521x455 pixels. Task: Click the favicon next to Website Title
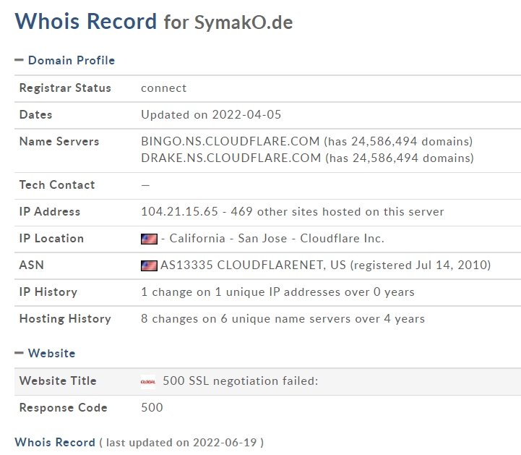click(x=148, y=381)
